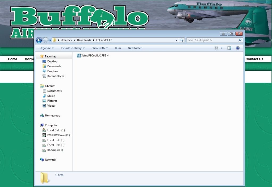The image size is (272, 187).
Task: Click Burn in the toolbar
Action: (x=118, y=48)
